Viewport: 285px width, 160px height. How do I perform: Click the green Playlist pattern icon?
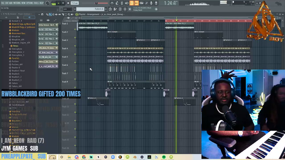(x=77, y=14)
